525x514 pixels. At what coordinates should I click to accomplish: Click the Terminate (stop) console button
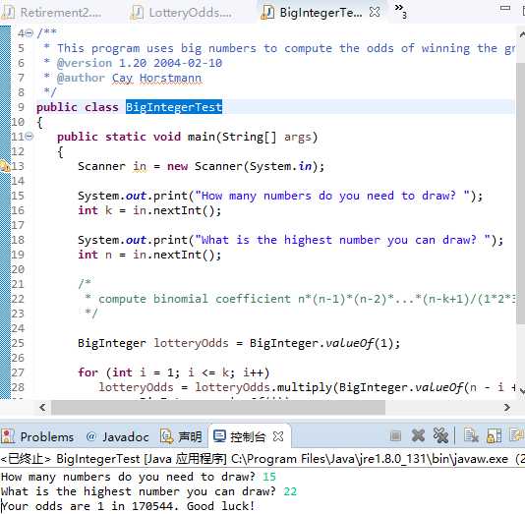point(395,436)
